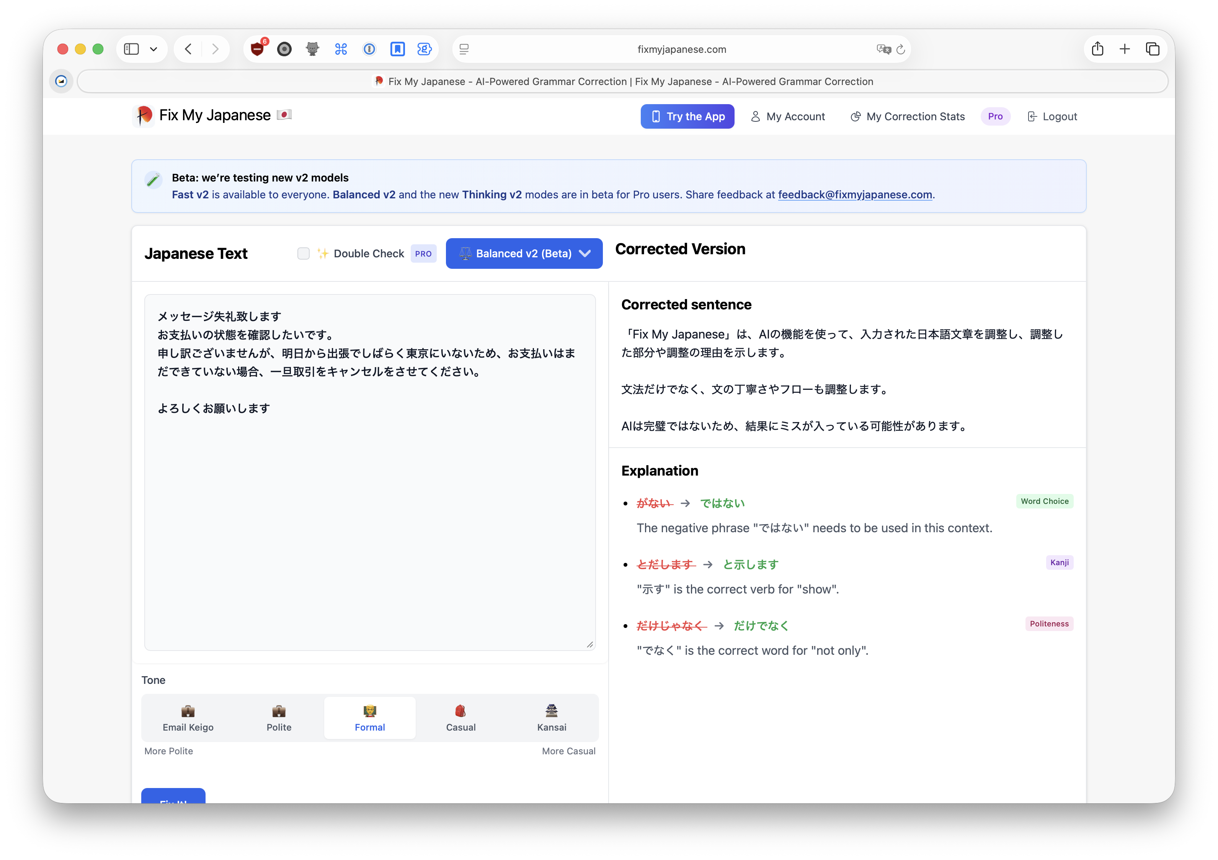Click the translate icon in the address bar
Viewport: 1218px width, 860px height.
coord(883,49)
